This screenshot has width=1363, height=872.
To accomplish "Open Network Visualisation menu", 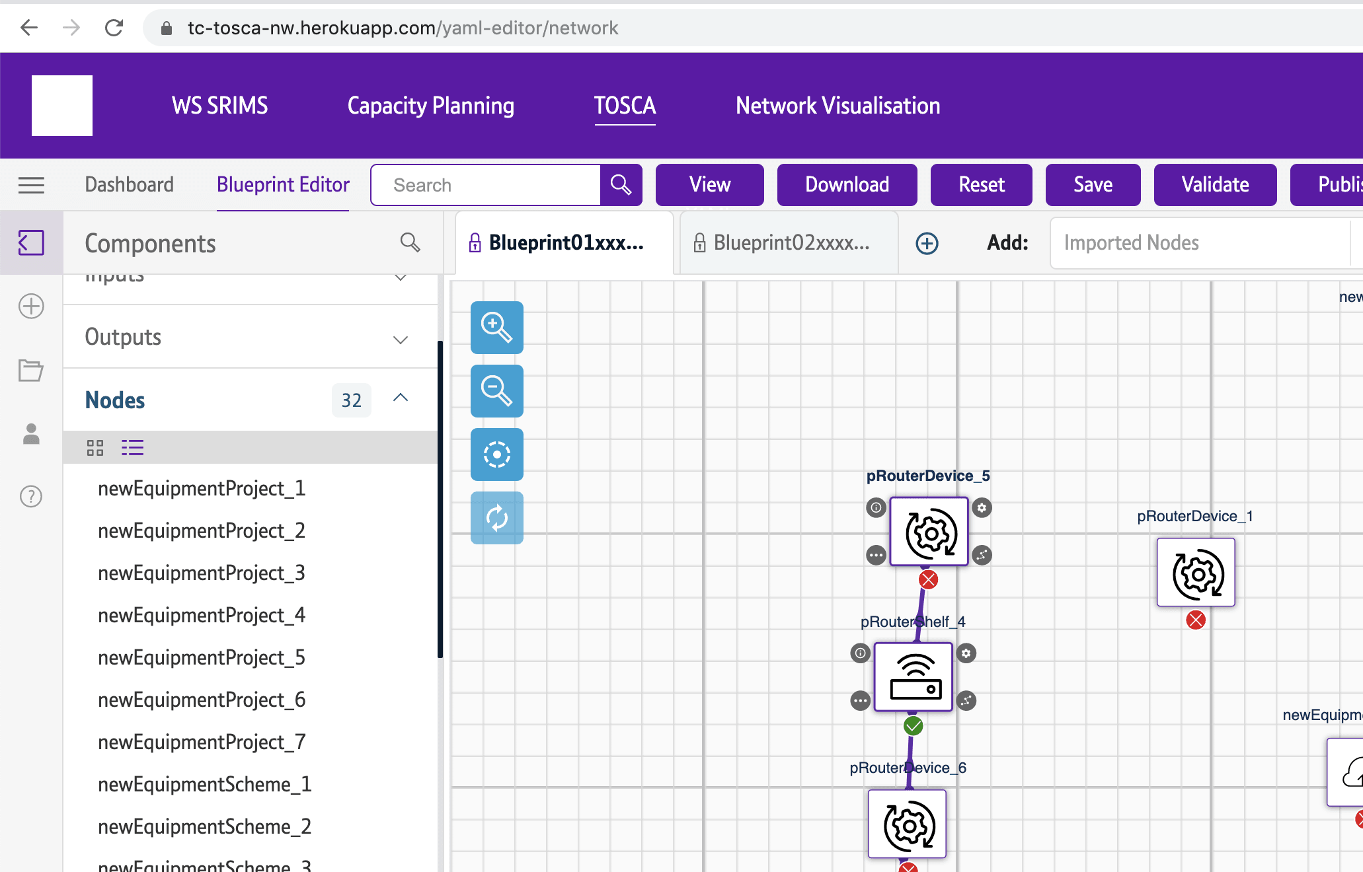I will (x=837, y=106).
